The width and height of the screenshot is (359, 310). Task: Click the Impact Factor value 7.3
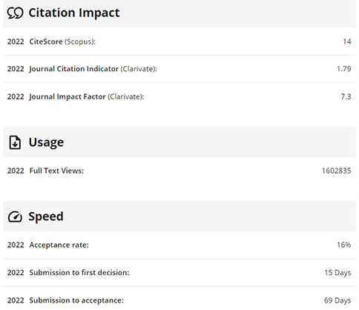tap(346, 96)
